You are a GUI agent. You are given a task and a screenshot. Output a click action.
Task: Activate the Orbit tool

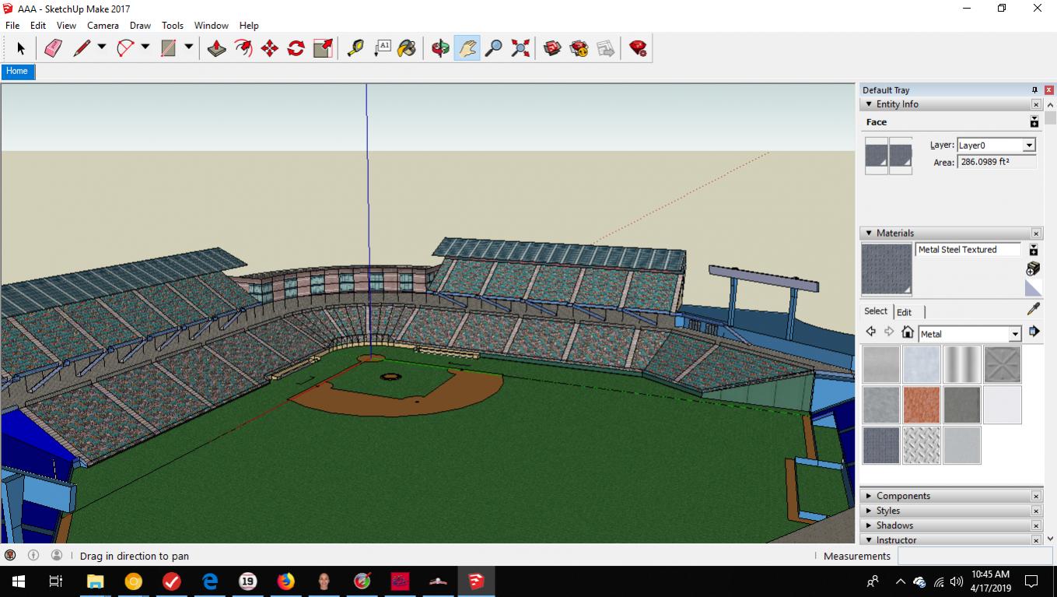tap(440, 48)
